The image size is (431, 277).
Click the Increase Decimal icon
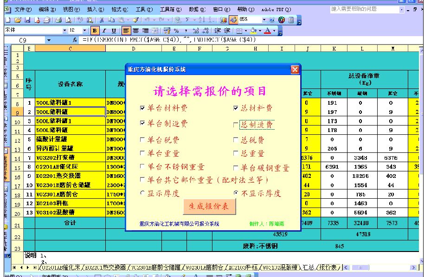[x=196, y=31]
